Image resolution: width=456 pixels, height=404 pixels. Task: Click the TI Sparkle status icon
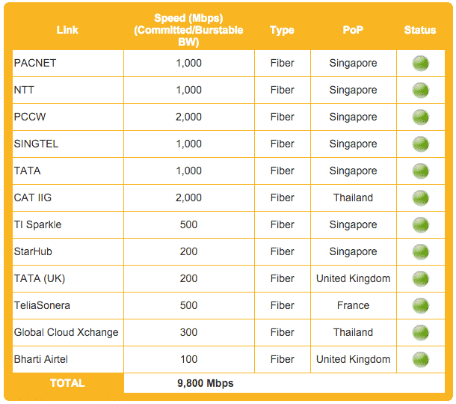[420, 224]
